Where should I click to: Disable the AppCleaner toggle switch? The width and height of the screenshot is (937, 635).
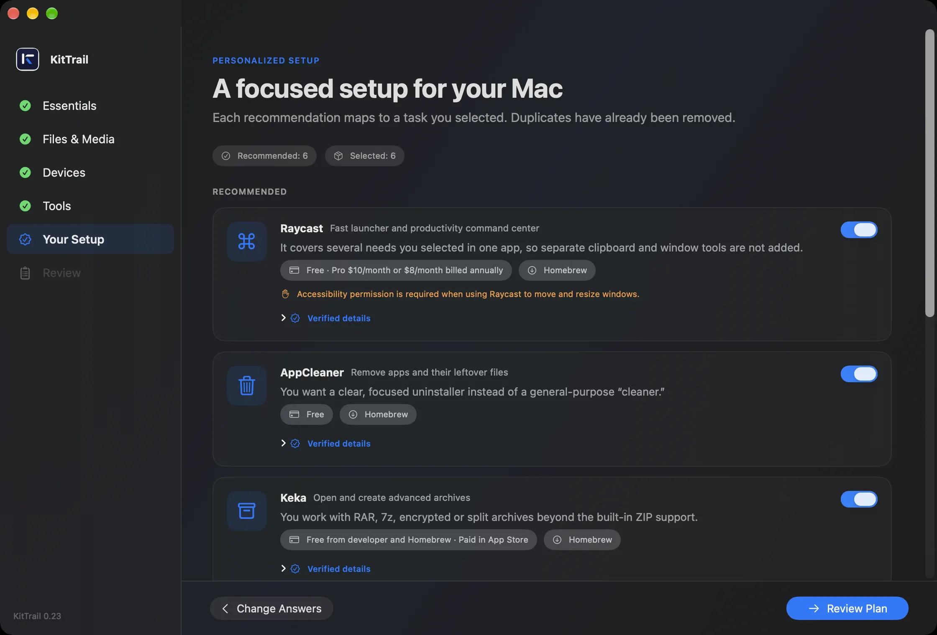(x=859, y=374)
